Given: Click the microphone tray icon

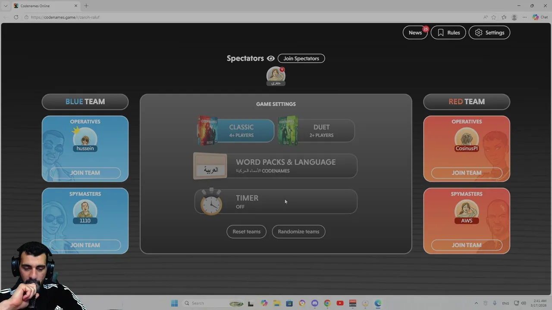Looking at the screenshot, I should click(495, 303).
